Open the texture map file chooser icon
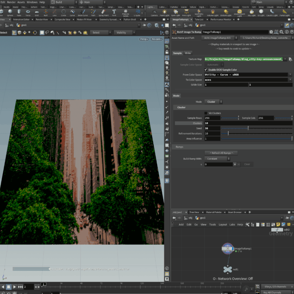The image size is (294, 294). pyautogui.click(x=290, y=59)
